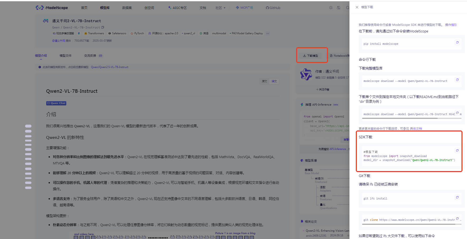
Task: Open the MCP广场 link
Action: [x=244, y=8]
